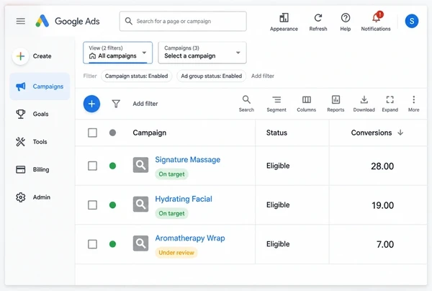
Task: Click On target badge under Hydrating Facial
Action: (171, 213)
